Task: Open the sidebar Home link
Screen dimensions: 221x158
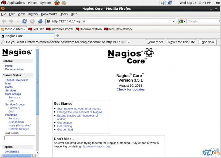Action: [x=9, y=66]
